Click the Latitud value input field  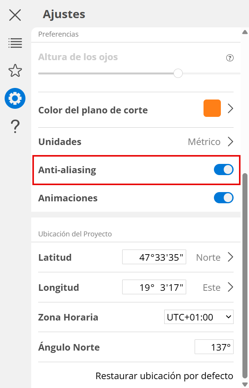(154, 257)
